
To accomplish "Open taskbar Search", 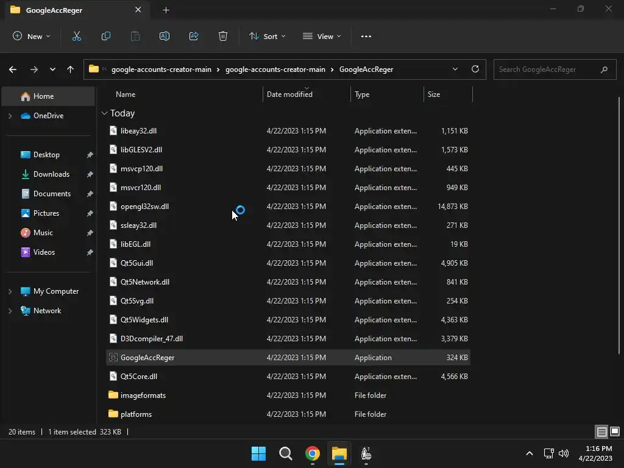I will [285, 453].
